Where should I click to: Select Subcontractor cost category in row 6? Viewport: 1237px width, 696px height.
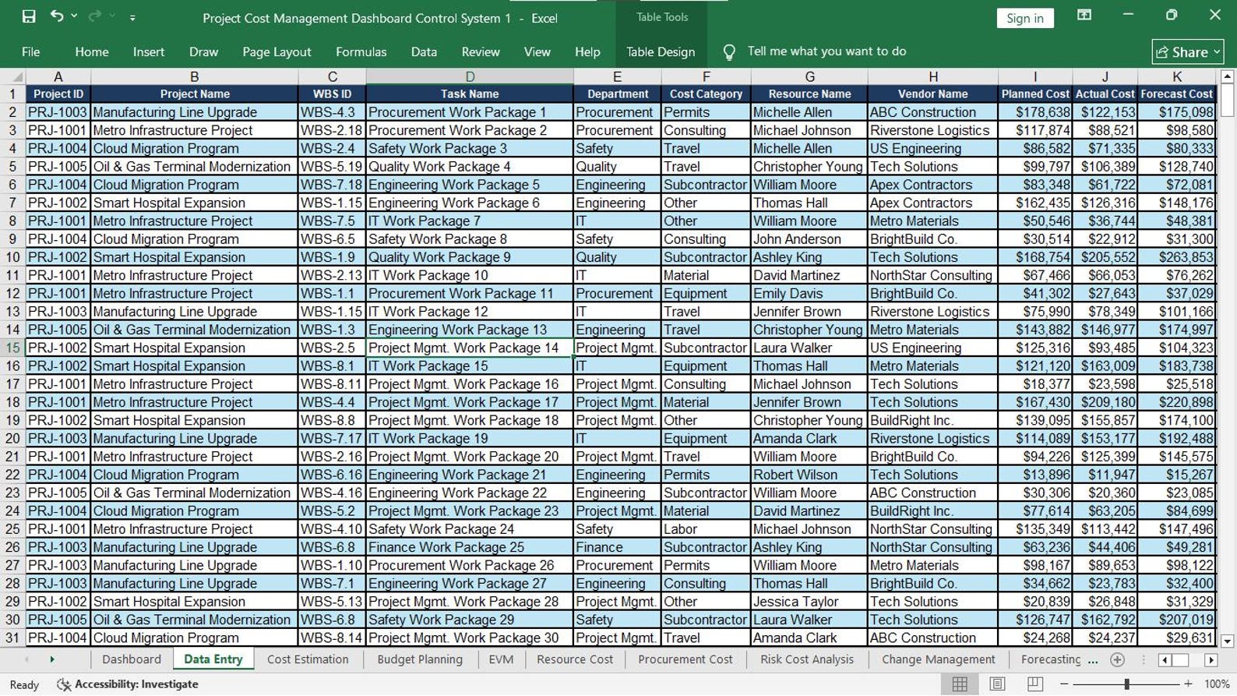click(x=706, y=184)
